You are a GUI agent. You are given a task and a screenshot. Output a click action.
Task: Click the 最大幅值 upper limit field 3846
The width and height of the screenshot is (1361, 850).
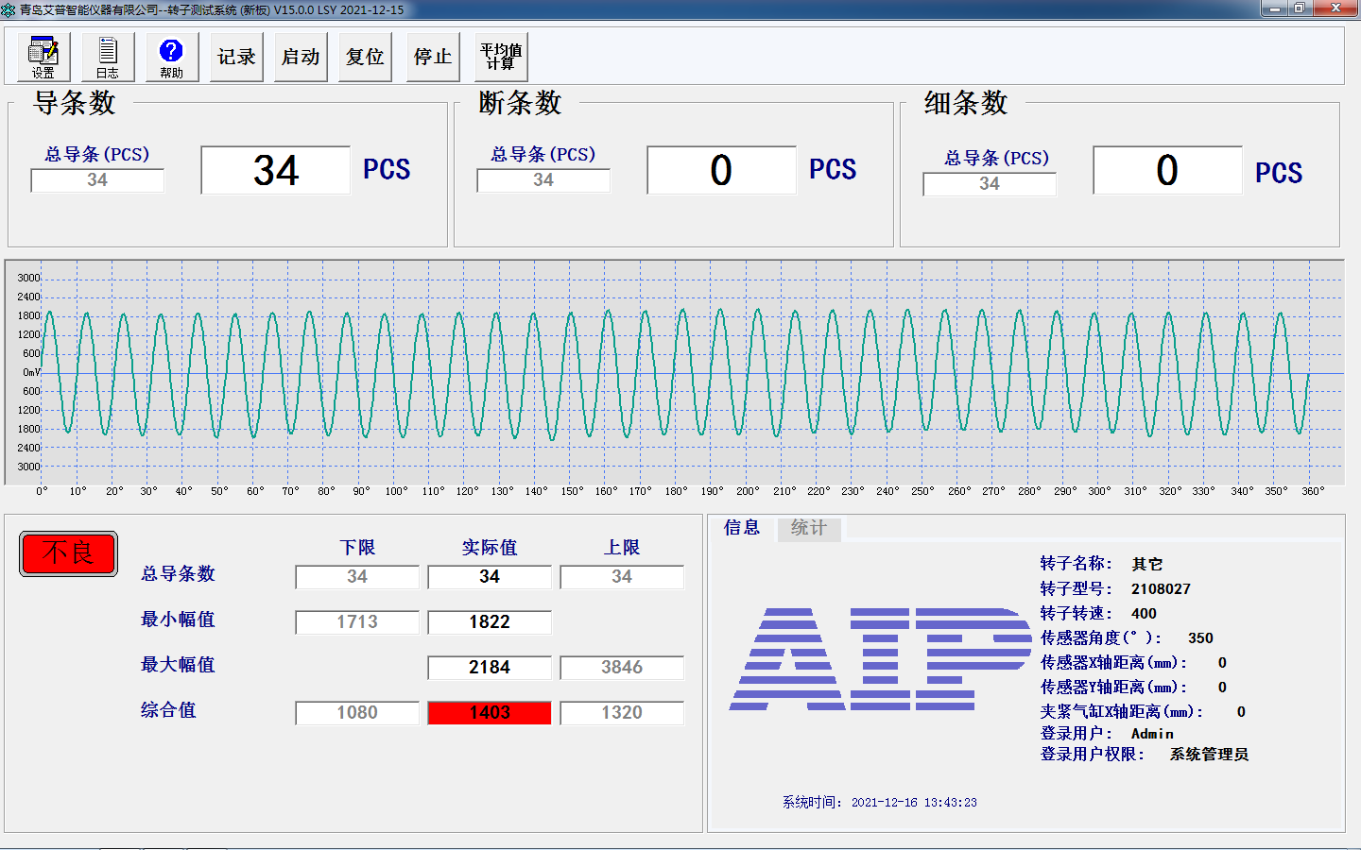(x=621, y=667)
